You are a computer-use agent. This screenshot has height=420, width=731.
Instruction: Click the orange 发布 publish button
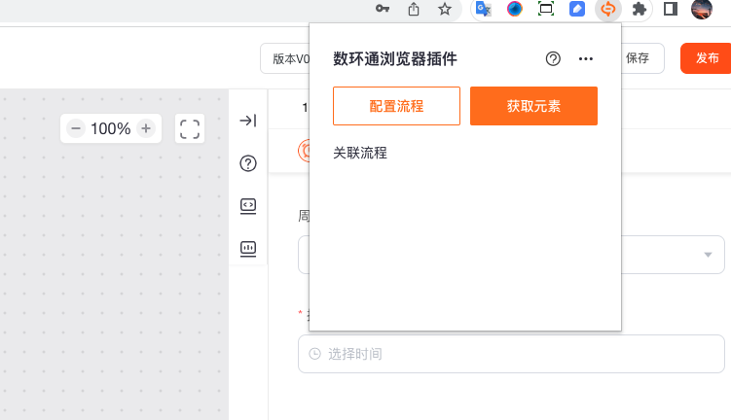point(707,58)
